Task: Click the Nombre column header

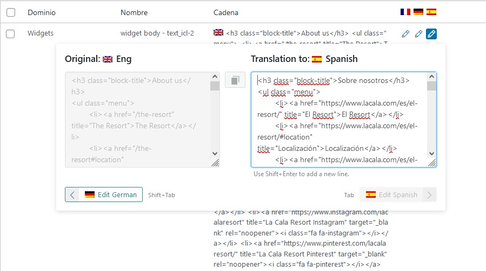Action: 134,13
